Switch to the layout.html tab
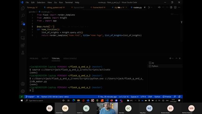202x114 pixels. tap(78, 8)
